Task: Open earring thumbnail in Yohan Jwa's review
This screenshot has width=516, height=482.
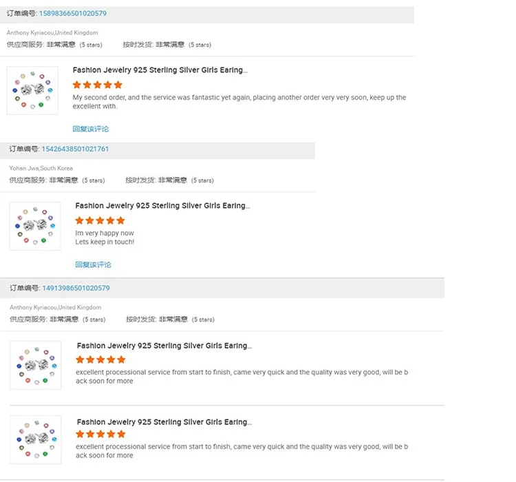Action: pos(35,226)
